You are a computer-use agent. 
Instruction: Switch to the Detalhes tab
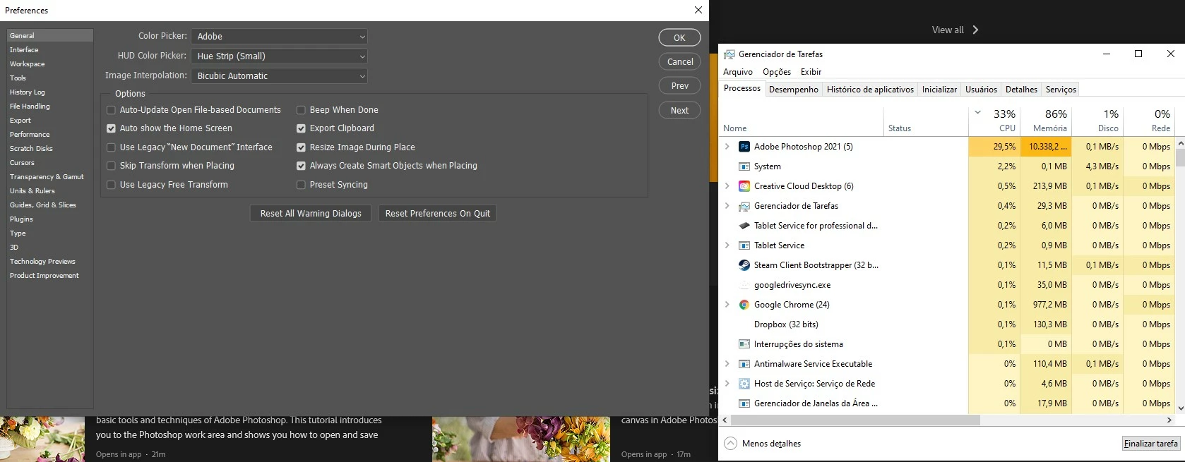coord(1021,90)
